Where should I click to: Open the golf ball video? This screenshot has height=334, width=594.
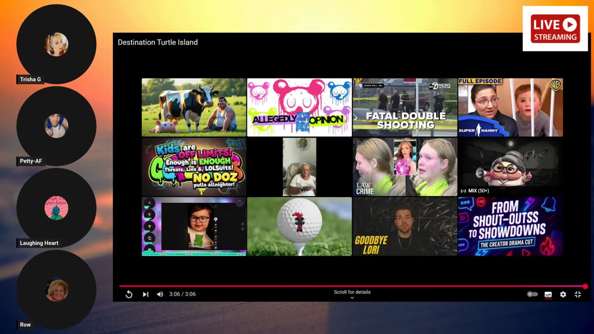click(299, 226)
